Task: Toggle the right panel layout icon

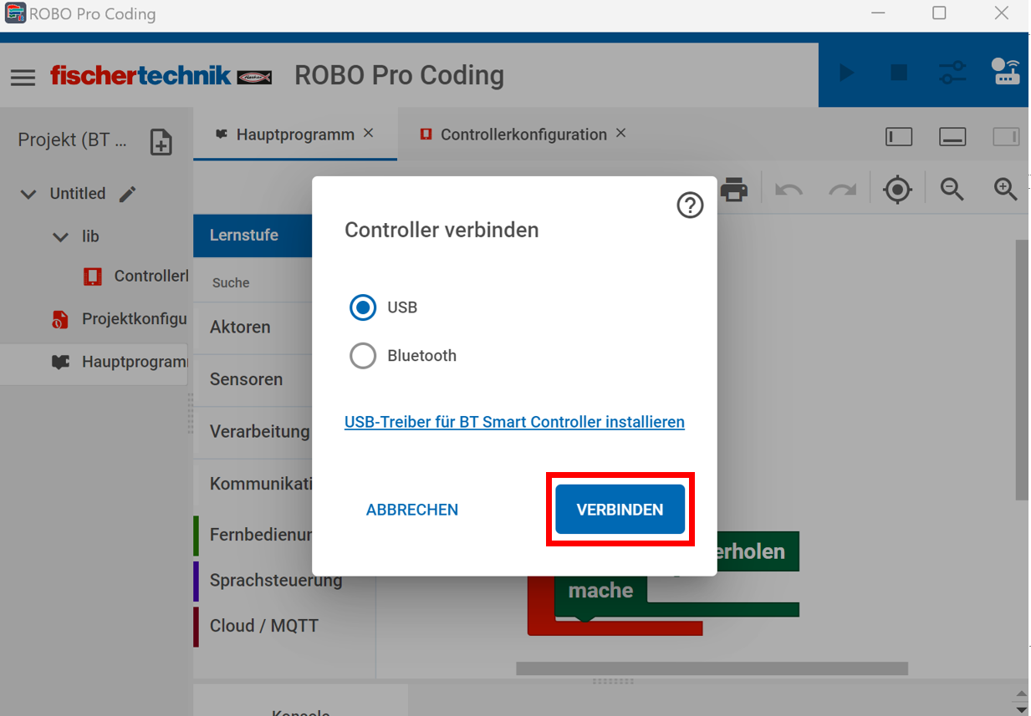Action: (x=1006, y=136)
